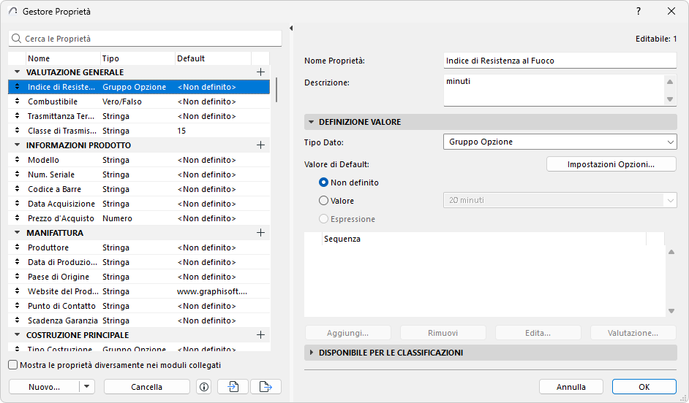Click the Sequenza column header
The height and width of the screenshot is (403, 689).
[483, 239]
